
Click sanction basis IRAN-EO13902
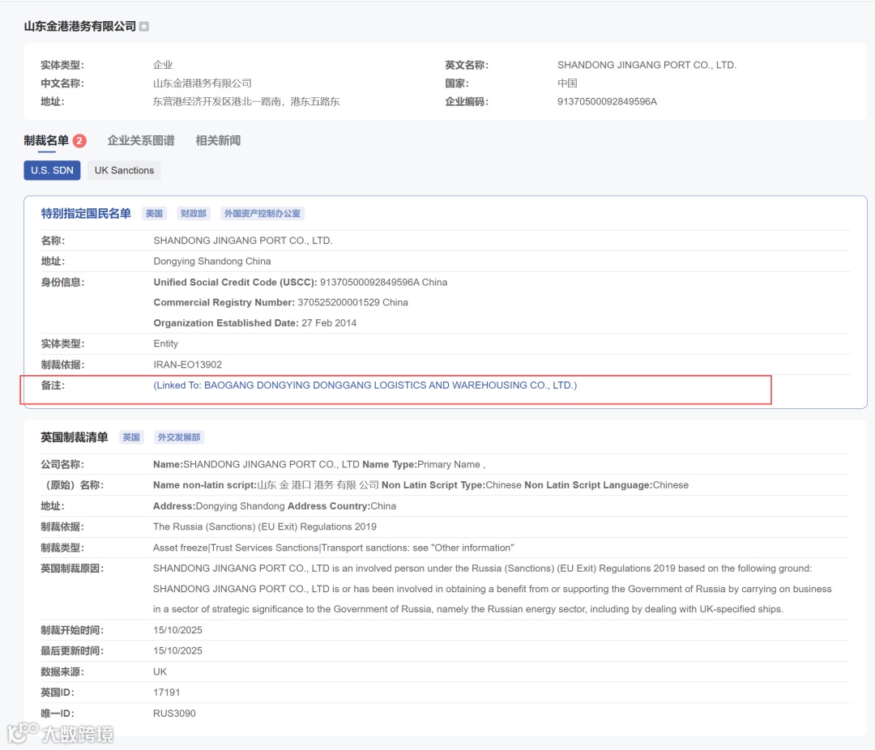pos(187,364)
